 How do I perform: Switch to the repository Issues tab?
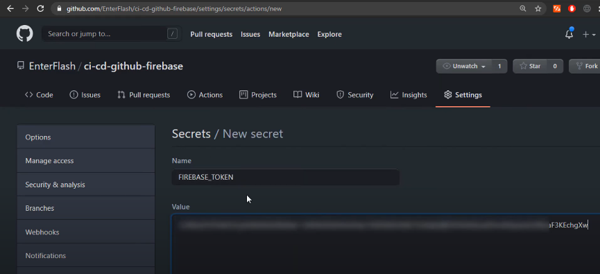(85, 95)
